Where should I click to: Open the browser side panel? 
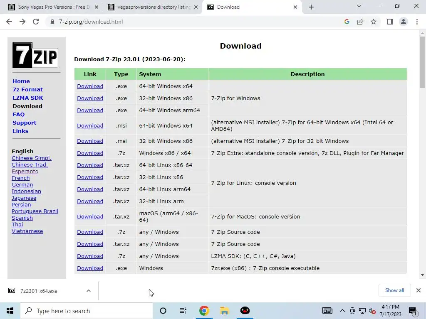tap(390, 22)
